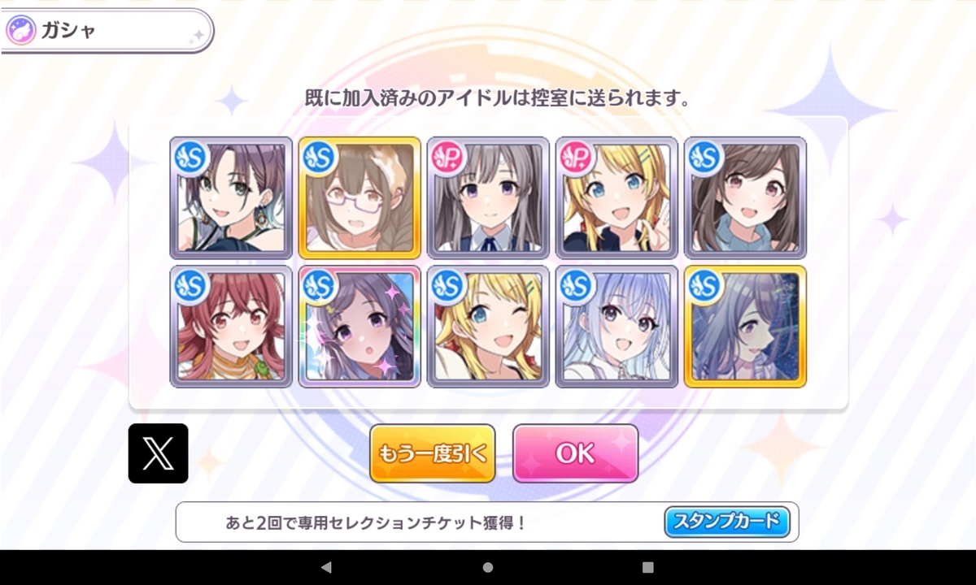Screen dimensions: 976x585
Task: Tap the Android home circle button
Action: [x=488, y=567]
